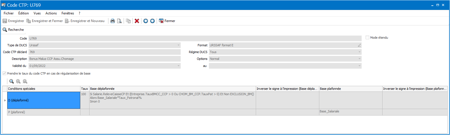Click edit pencil in Format field

click(x=359, y=45)
